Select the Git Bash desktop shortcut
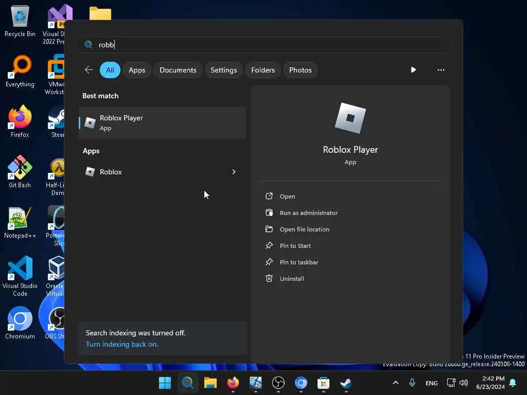527x395 pixels. 20,172
